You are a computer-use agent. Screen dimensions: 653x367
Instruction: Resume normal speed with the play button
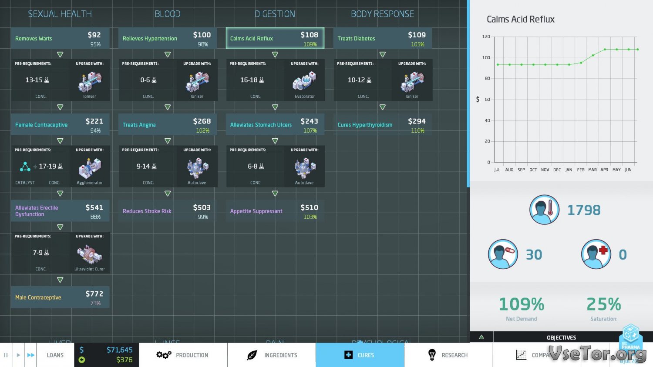tap(18, 355)
